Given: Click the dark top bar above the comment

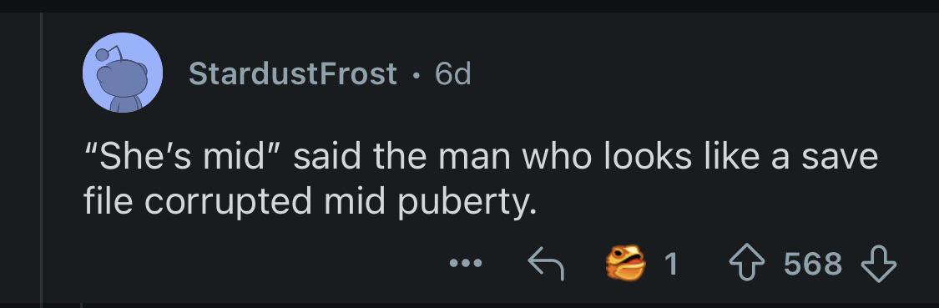Looking at the screenshot, I should (x=469, y=6).
